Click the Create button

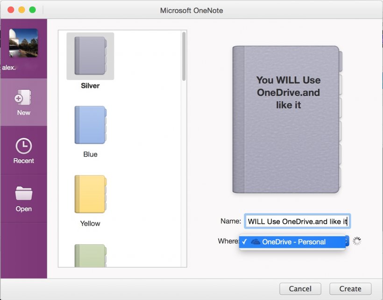click(x=350, y=289)
